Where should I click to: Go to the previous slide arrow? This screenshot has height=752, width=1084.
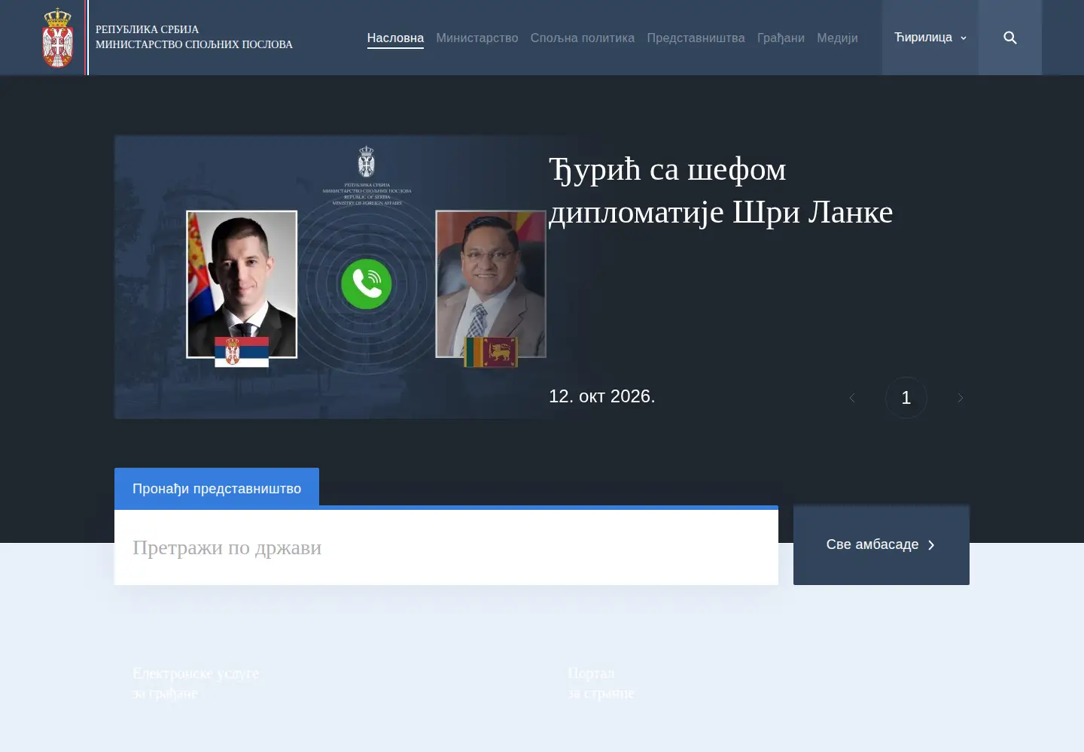point(852,398)
